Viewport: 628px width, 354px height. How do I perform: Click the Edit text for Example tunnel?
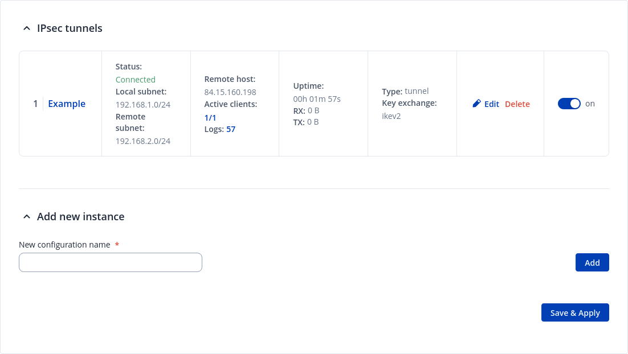pyautogui.click(x=491, y=104)
